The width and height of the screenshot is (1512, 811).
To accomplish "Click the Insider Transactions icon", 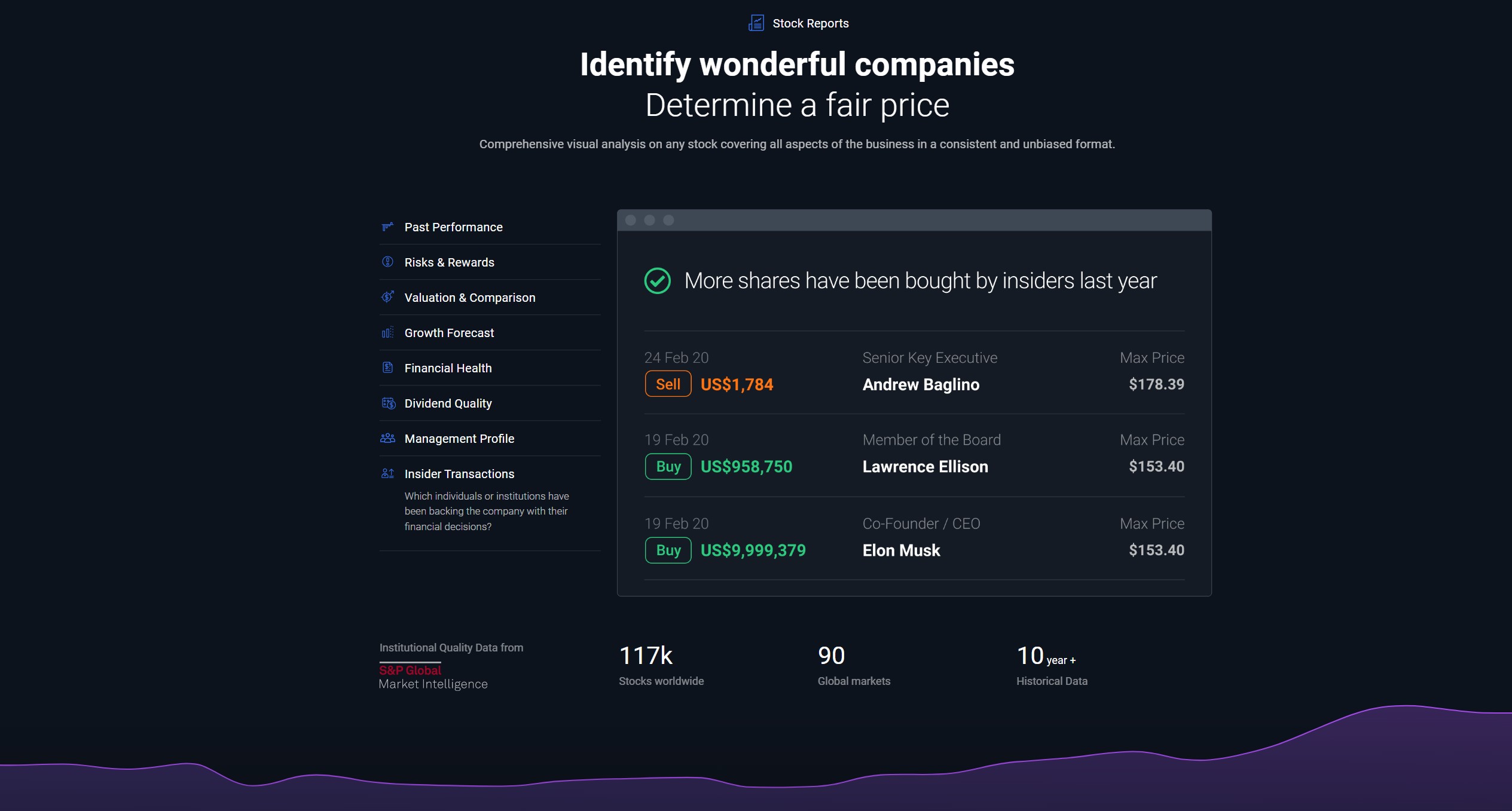I will pos(387,473).
